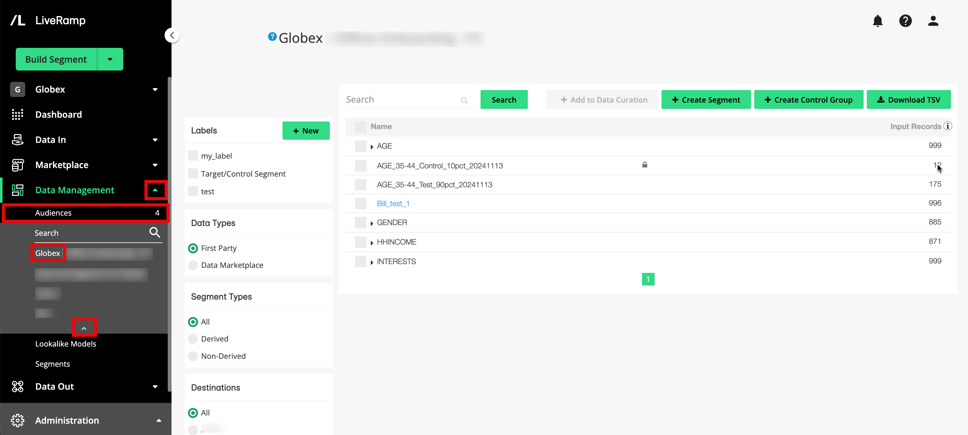Expand the Marketplace menu arrow
Image resolution: width=968 pixels, height=435 pixels.
[155, 165]
